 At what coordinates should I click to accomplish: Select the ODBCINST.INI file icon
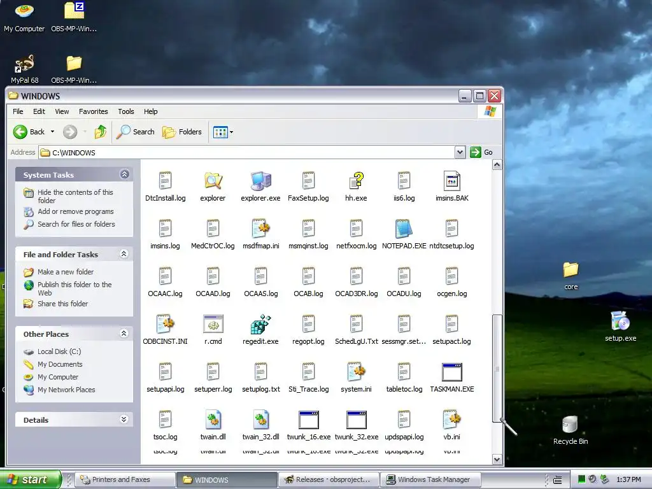point(165,324)
